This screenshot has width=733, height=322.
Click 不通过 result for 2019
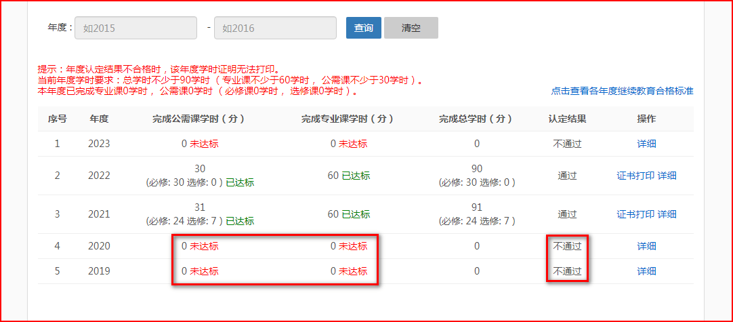[x=567, y=271]
